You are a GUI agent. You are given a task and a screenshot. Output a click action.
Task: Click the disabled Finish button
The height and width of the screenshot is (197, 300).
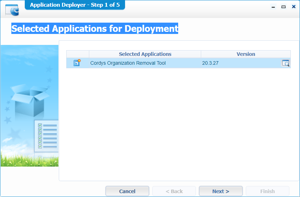tap(267, 191)
